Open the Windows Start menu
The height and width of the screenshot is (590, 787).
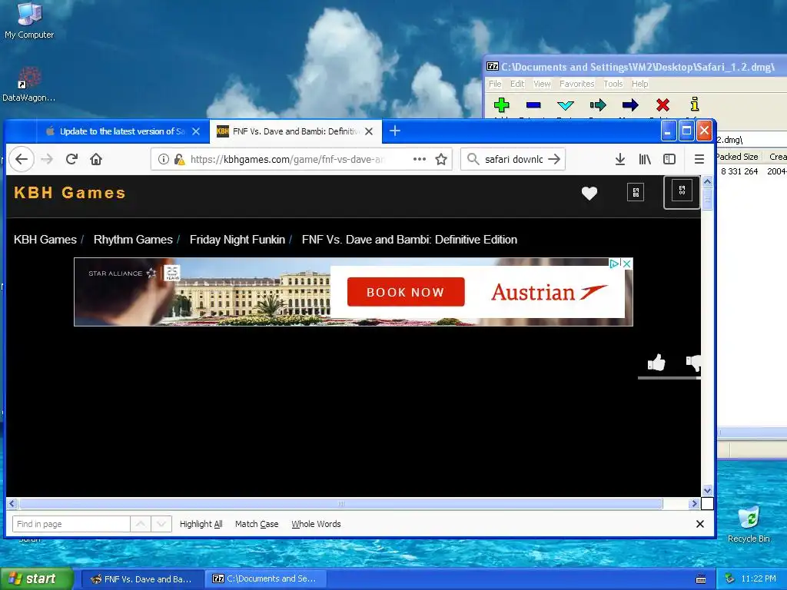pyautogui.click(x=37, y=578)
